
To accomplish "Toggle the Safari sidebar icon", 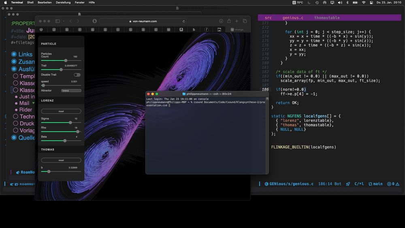I will [x=57, y=21].
